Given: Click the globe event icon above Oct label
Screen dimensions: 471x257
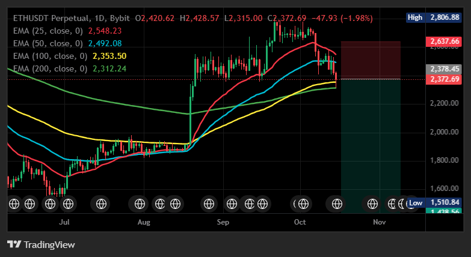Looking at the screenshot, I should 303,204.
